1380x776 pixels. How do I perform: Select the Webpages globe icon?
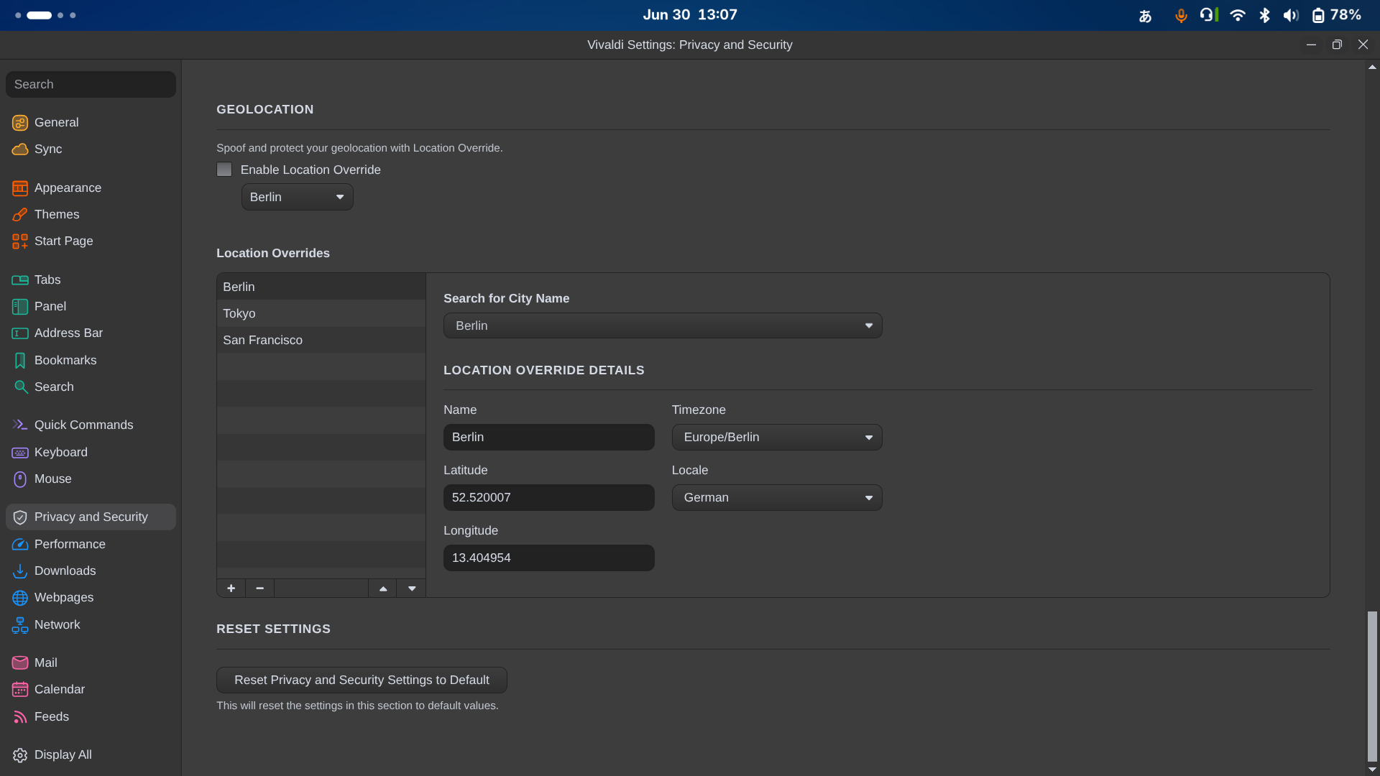[x=20, y=598]
